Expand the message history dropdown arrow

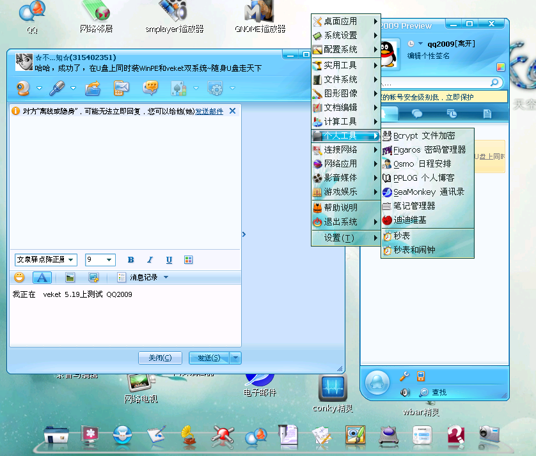[166, 277]
